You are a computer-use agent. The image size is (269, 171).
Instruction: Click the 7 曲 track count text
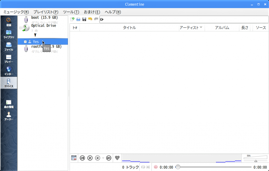tap(34, 31)
